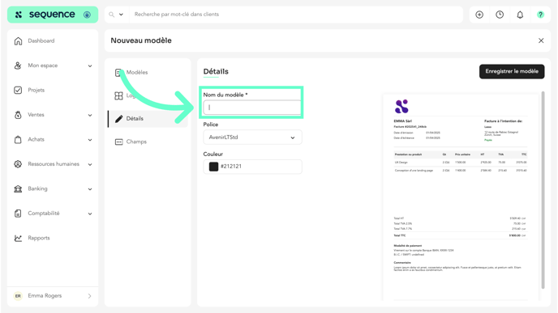
Task: Click the circular badge icon beside sequence
Action: pos(87,15)
